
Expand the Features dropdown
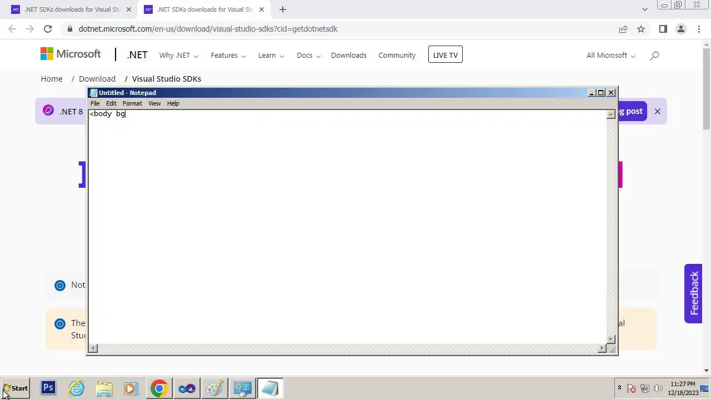228,55
